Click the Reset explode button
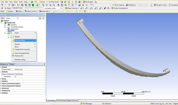 click(8, 8)
